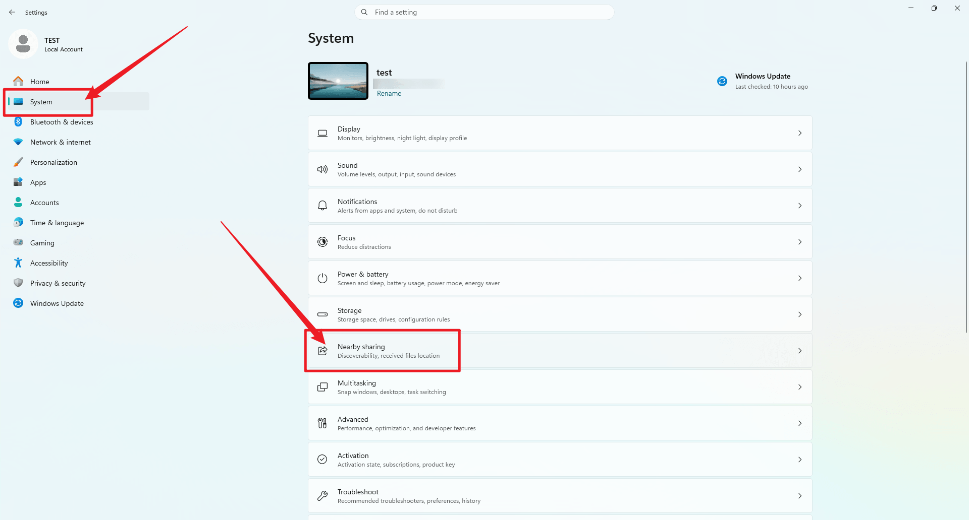Image resolution: width=969 pixels, height=520 pixels.
Task: Open the TEST Local Account profile
Action: coord(46,44)
